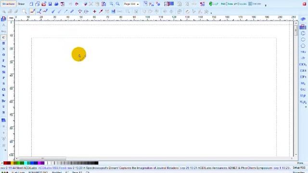308x173 pixels.
Task: Open the Setup RSS link
Action: [299, 168]
